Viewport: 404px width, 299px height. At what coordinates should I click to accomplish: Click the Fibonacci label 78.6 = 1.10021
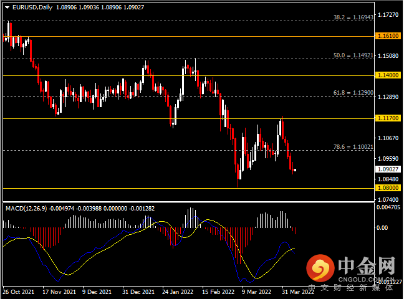pyautogui.click(x=353, y=147)
